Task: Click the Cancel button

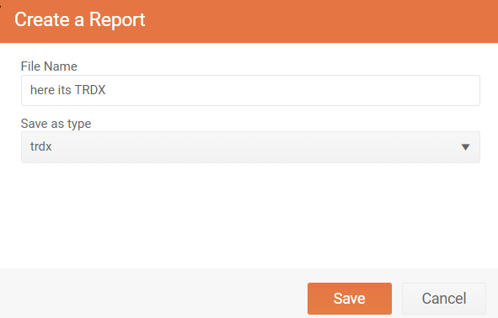Action: [x=444, y=299]
